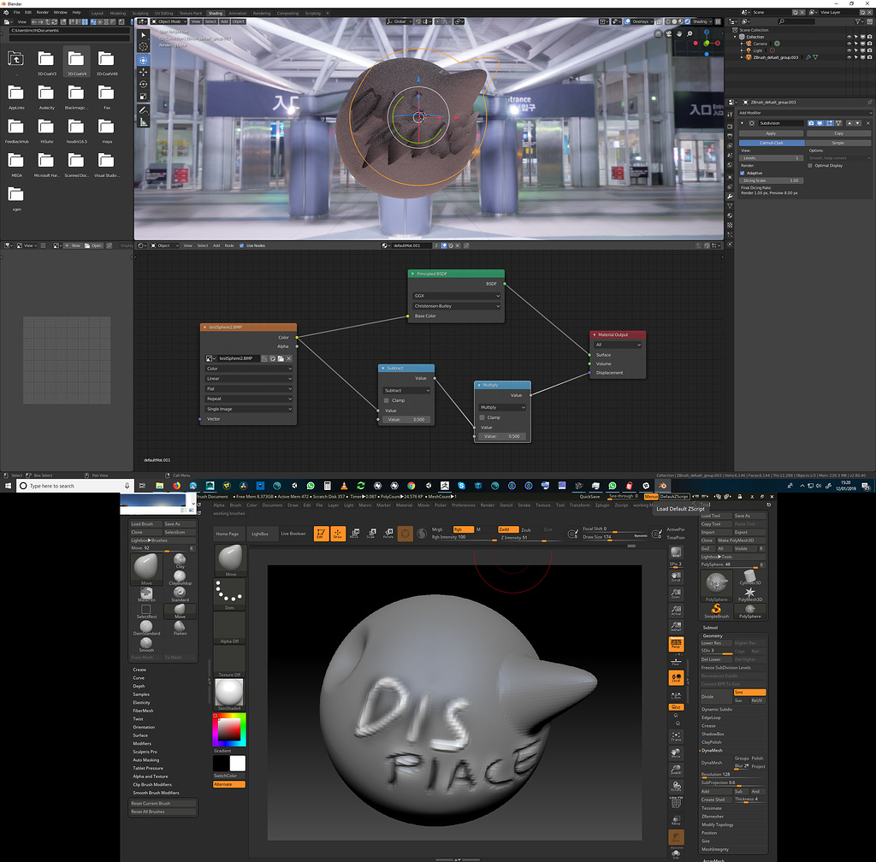
Task: Toggle the Zadd button in ZBrush
Action: click(x=508, y=529)
